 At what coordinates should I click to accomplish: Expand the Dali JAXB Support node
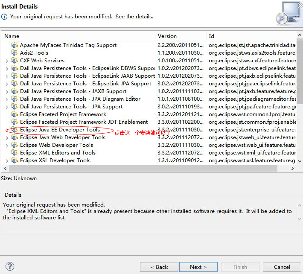click(x=7, y=92)
